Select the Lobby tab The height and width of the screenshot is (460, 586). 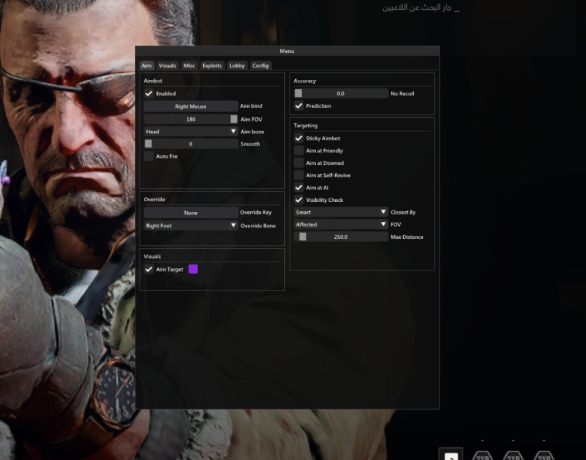coord(237,66)
